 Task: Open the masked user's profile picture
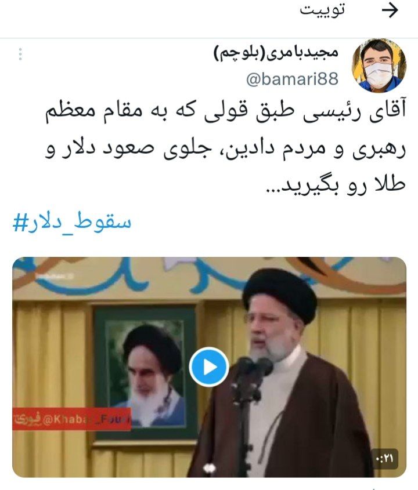(379, 66)
